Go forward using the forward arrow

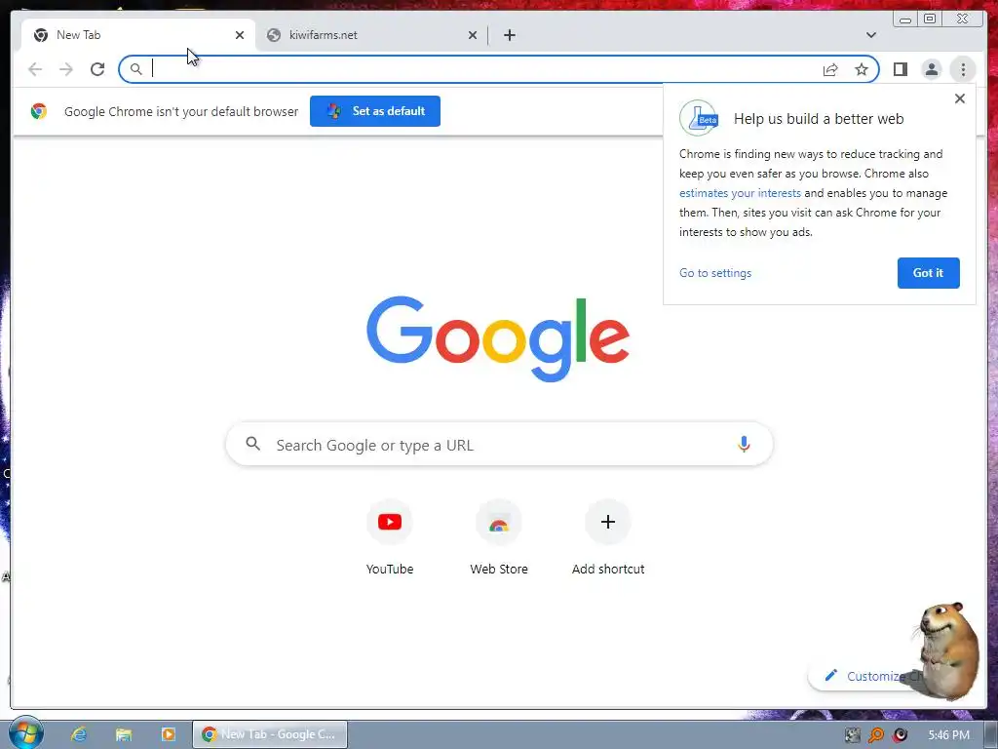point(66,69)
